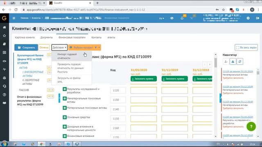
Task: Toggle the checkbox for Материальные поисковые активы
Action: [65, 108]
